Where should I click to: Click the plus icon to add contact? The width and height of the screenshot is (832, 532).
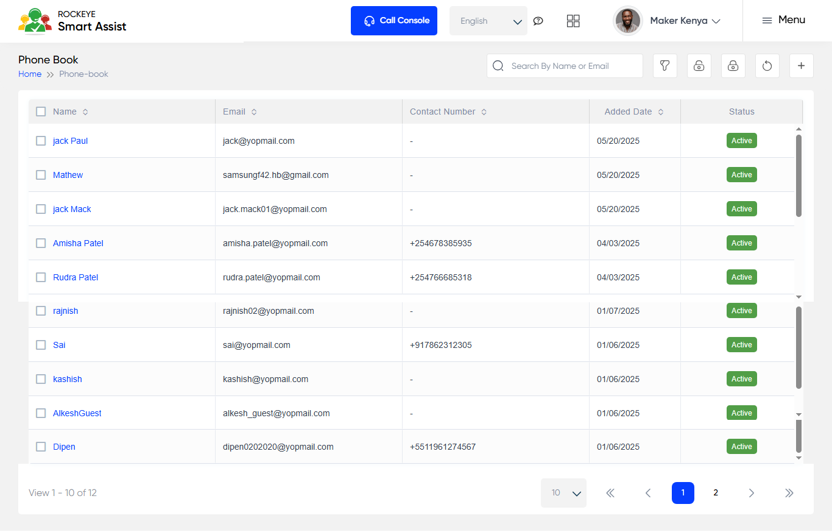(802, 66)
